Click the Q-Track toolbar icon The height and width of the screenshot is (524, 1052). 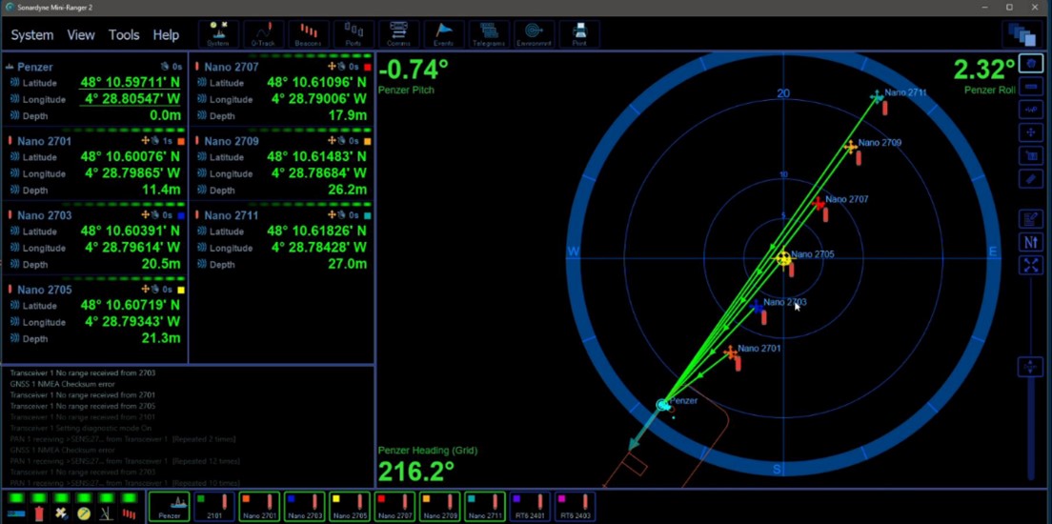[263, 34]
